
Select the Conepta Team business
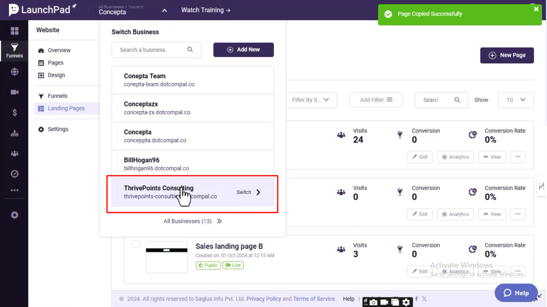pos(193,80)
